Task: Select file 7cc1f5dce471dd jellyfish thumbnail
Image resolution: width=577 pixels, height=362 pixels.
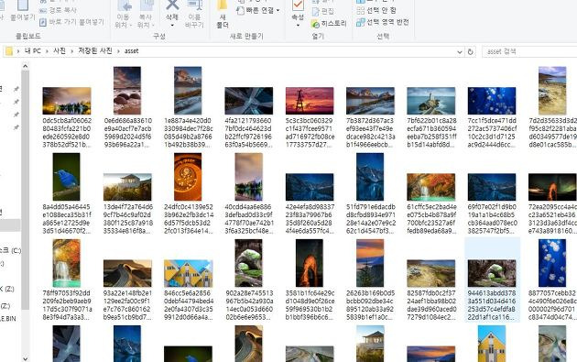Action: (492, 101)
